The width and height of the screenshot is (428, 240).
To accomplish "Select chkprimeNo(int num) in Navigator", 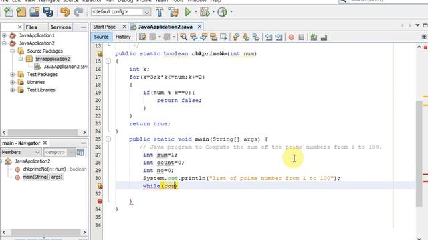I will coord(55,169).
